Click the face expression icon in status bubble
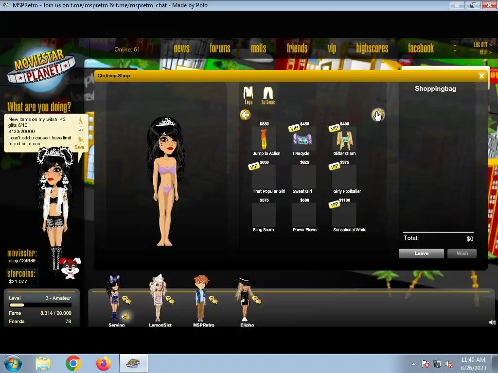498x373 pixels. coord(81,130)
